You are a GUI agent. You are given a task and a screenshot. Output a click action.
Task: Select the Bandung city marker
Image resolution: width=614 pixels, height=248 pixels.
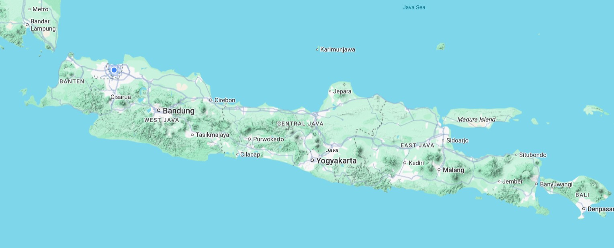pos(159,110)
